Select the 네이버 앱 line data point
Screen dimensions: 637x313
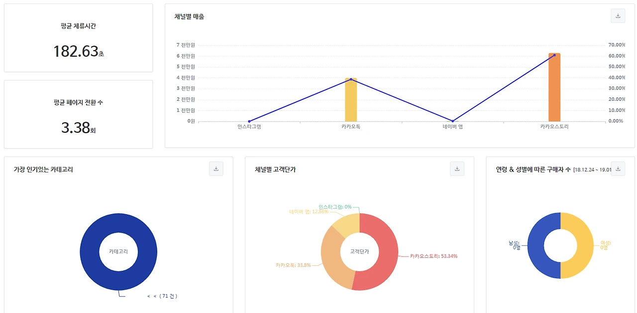[x=452, y=121]
